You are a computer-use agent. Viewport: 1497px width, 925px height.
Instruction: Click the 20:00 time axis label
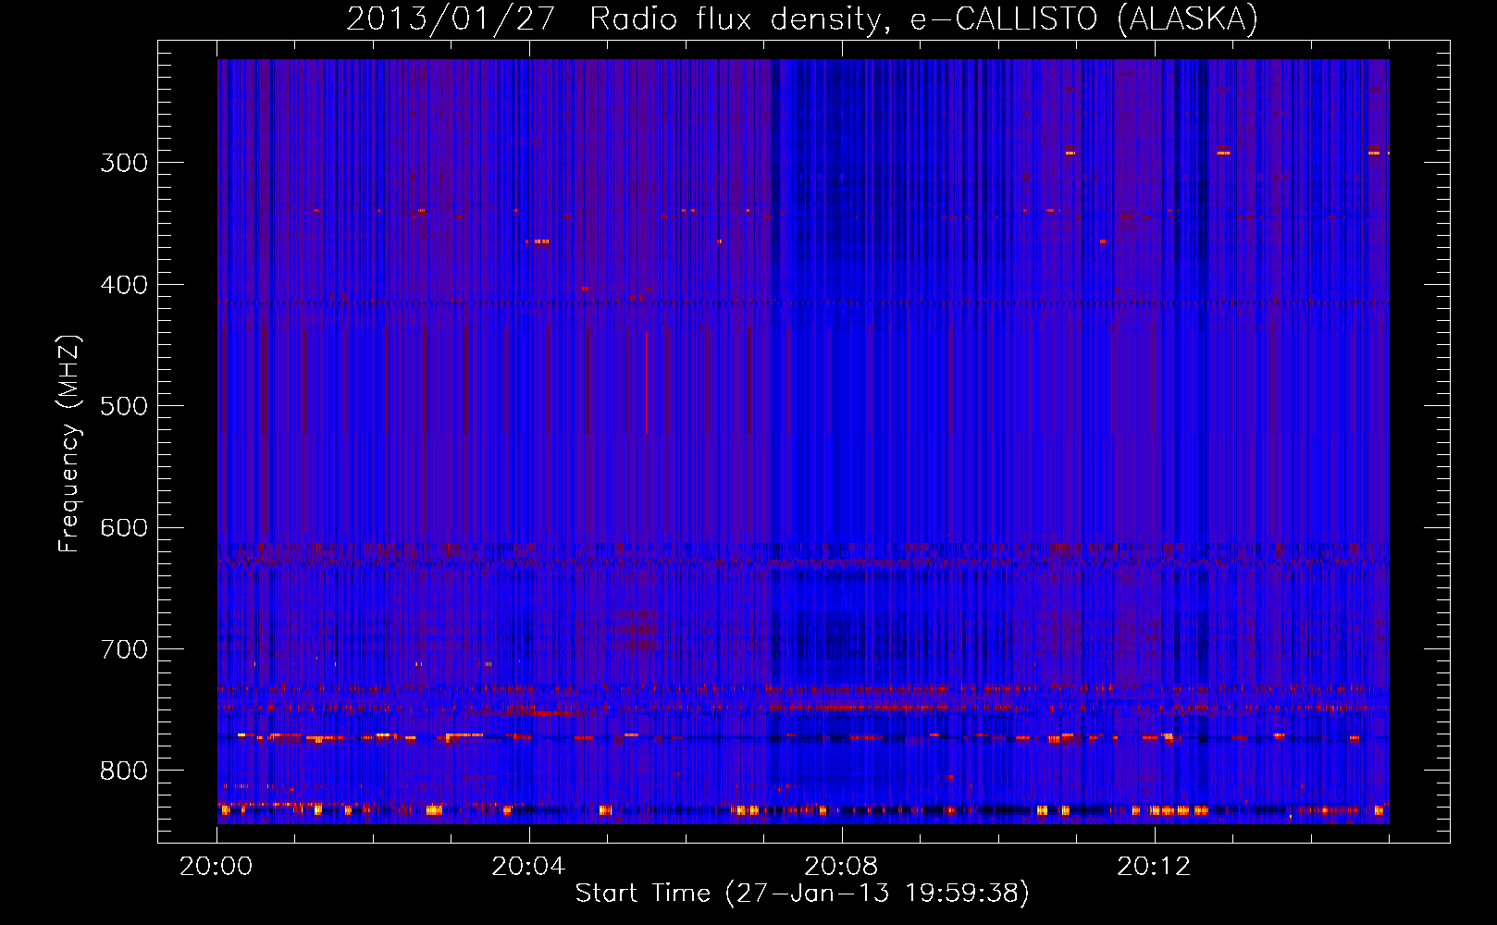click(x=217, y=867)
